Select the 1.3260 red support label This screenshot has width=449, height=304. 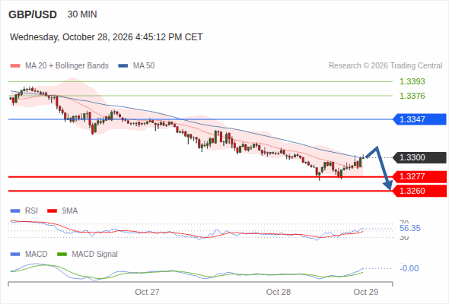tap(420, 191)
